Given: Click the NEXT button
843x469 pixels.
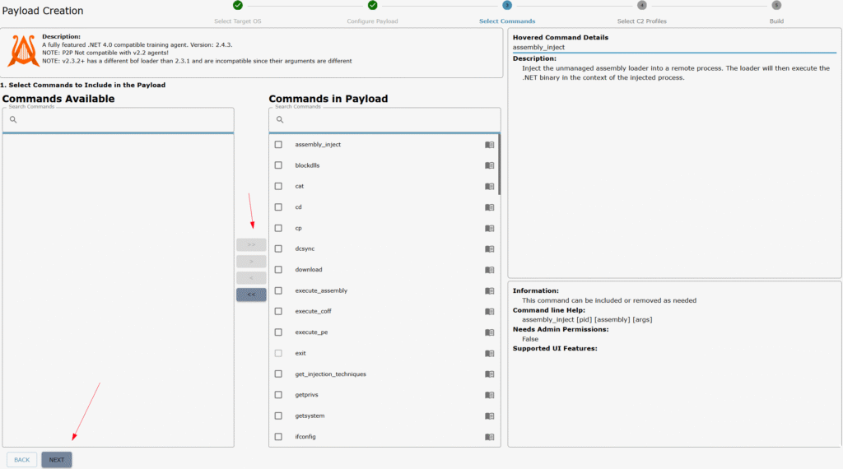Looking at the screenshot, I should (x=57, y=460).
